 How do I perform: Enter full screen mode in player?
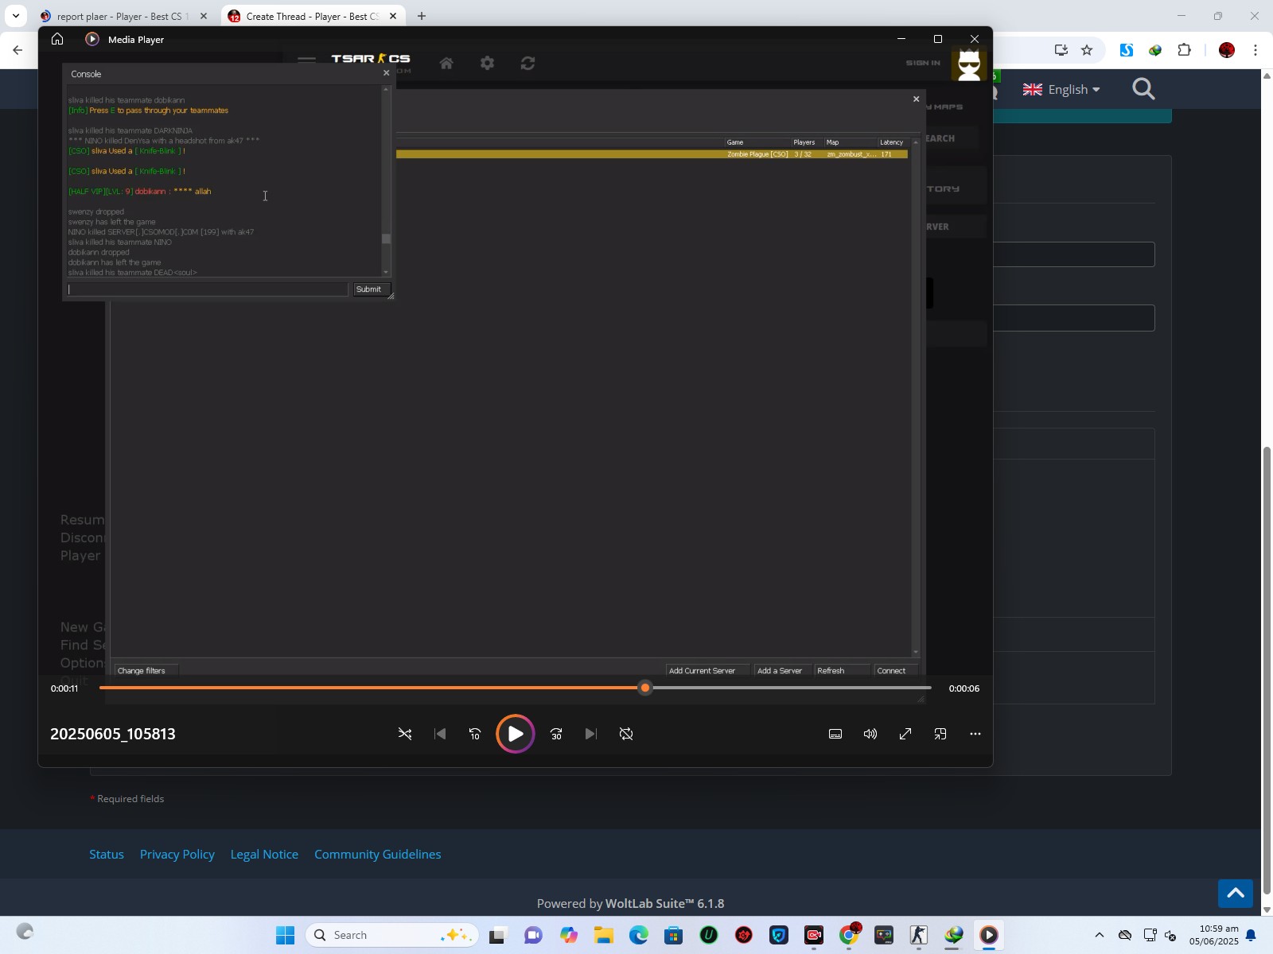[905, 734]
